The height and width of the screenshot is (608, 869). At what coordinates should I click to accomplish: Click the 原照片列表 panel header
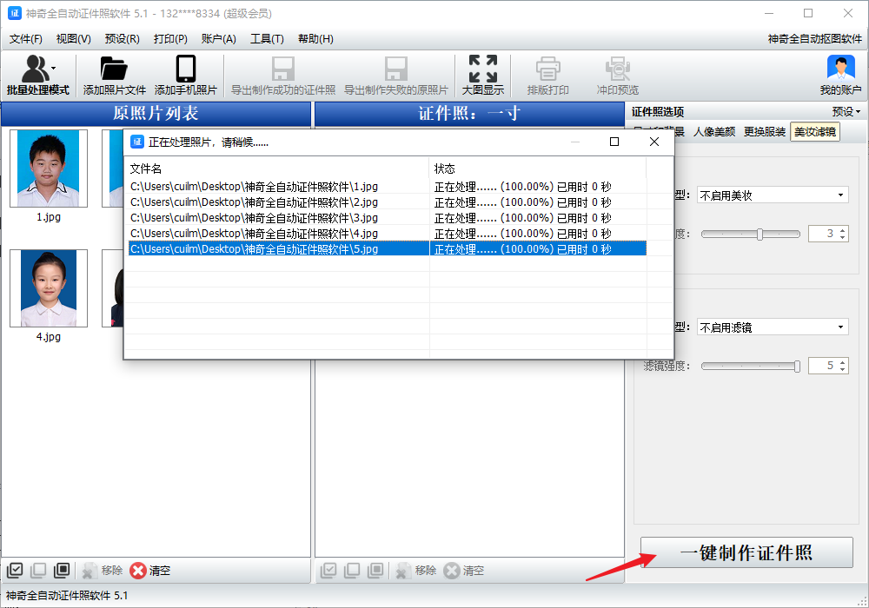pos(156,114)
